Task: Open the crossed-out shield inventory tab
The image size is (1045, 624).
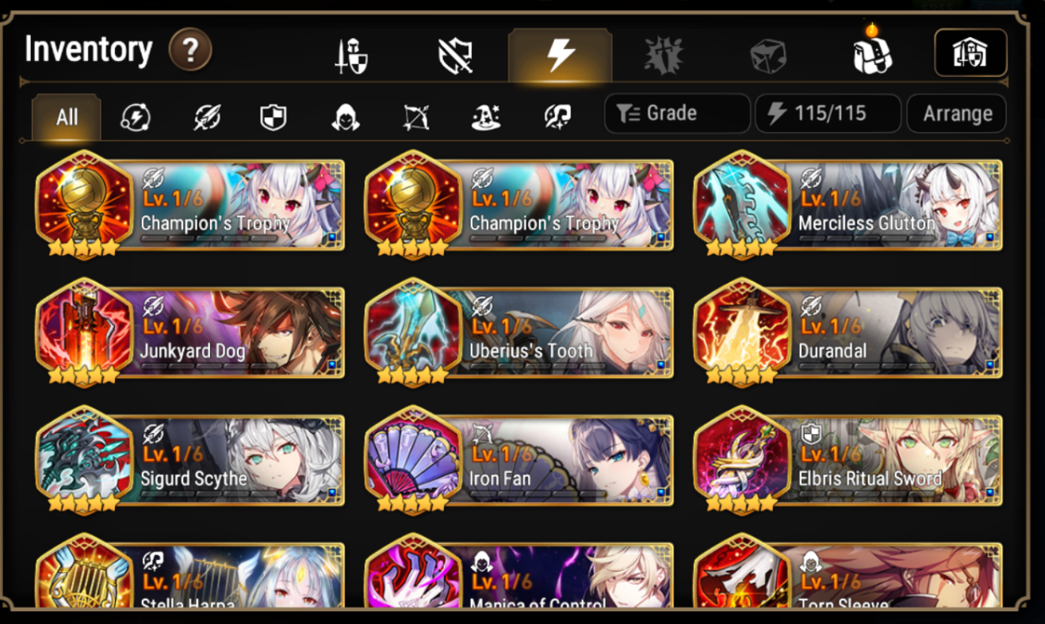Action: [x=455, y=57]
